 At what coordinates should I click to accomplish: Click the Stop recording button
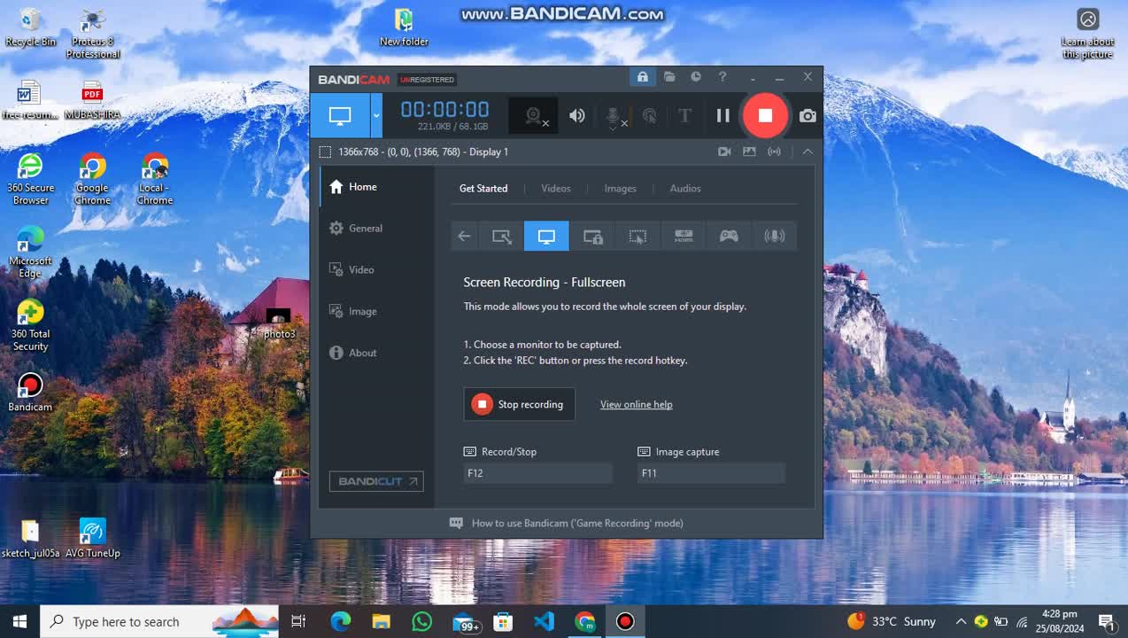[519, 404]
